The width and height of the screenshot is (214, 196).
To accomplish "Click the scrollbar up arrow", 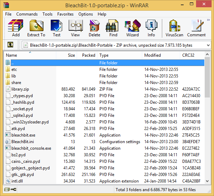I will (207, 54).
